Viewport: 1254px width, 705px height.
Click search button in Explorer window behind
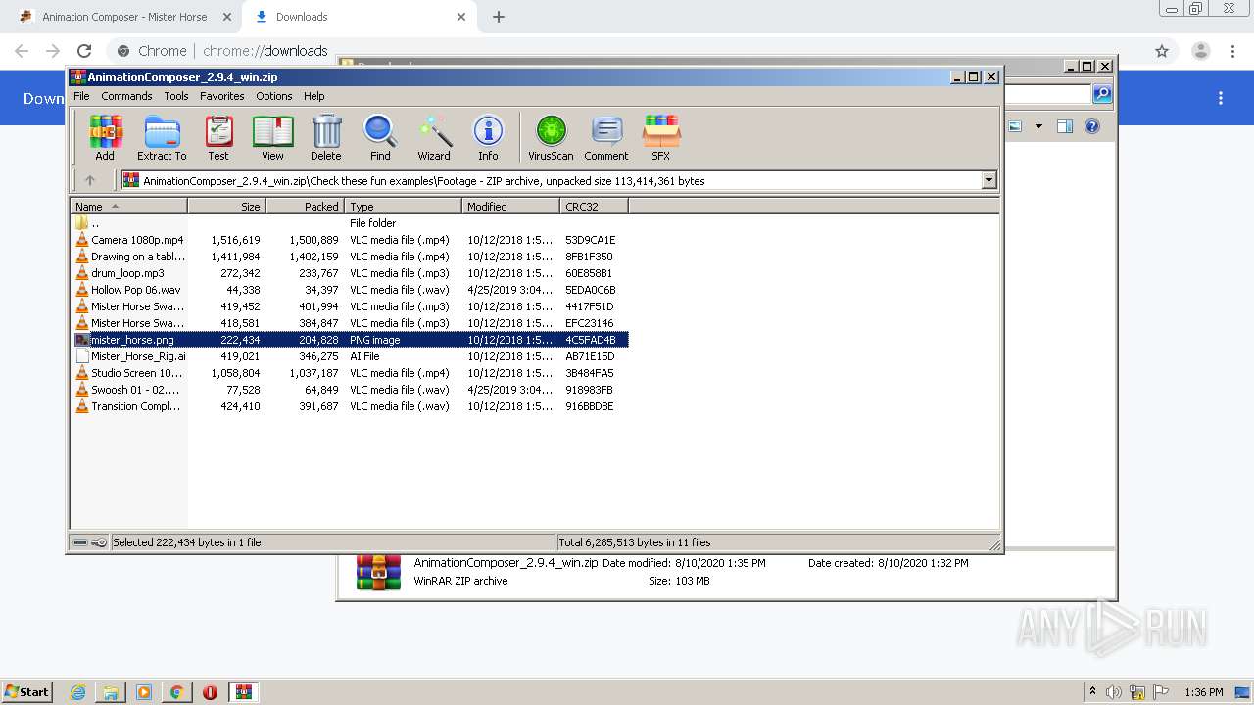(x=1102, y=94)
